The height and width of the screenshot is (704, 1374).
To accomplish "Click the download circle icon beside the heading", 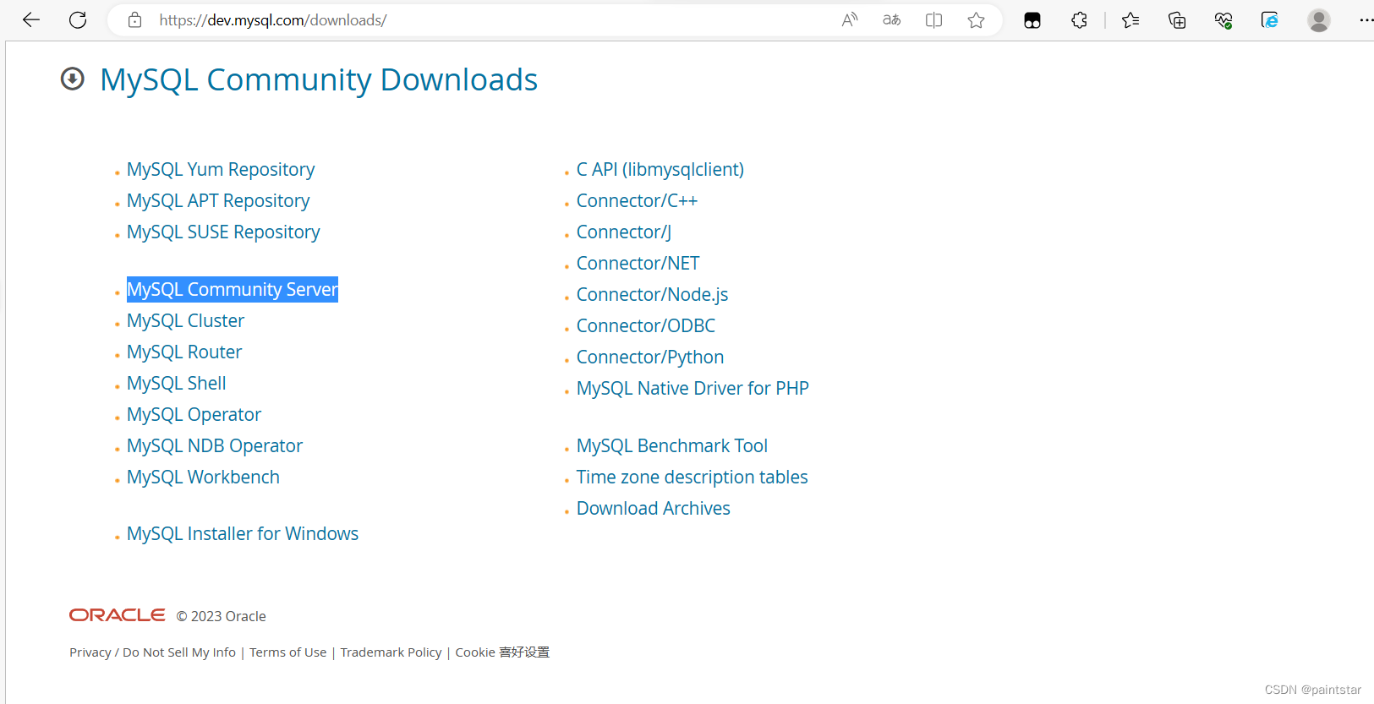I will (73, 79).
